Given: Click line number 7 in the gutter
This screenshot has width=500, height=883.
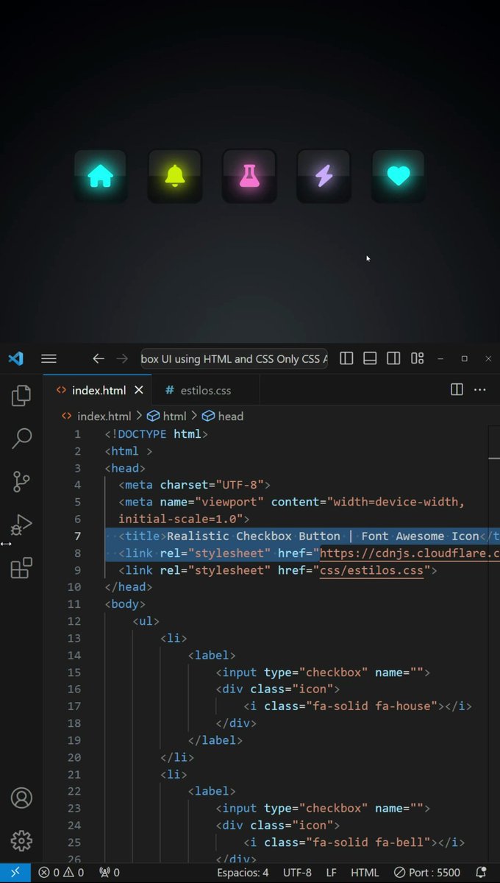Looking at the screenshot, I should (x=78, y=536).
